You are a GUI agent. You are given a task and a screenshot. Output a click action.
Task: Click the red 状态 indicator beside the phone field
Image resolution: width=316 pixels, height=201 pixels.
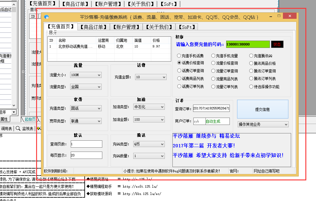pos(278,44)
